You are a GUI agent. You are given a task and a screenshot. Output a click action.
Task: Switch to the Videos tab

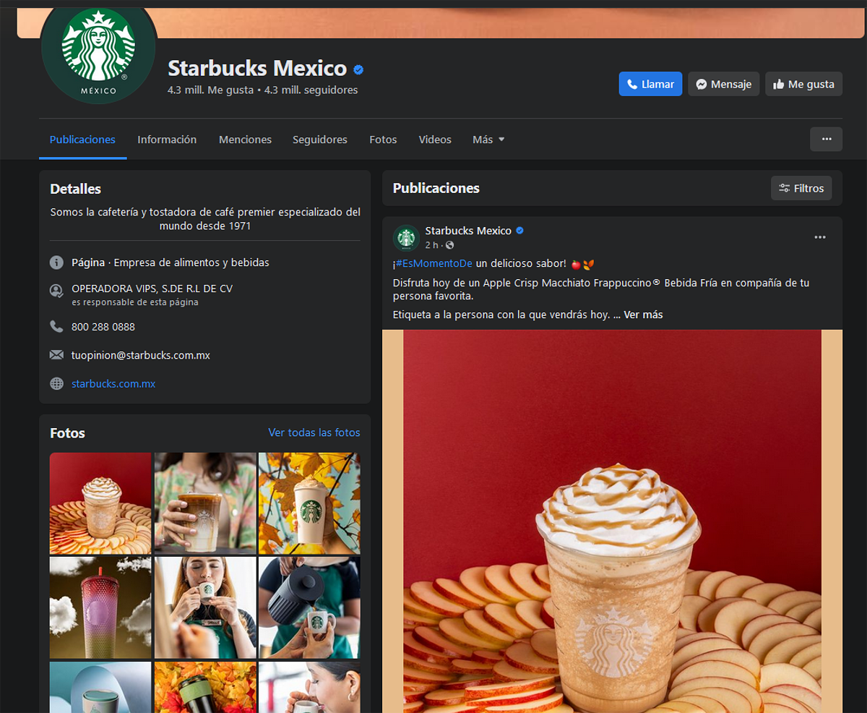coord(435,140)
